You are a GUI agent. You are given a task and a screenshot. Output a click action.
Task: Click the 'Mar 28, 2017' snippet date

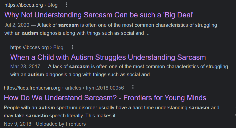click(x=25, y=67)
